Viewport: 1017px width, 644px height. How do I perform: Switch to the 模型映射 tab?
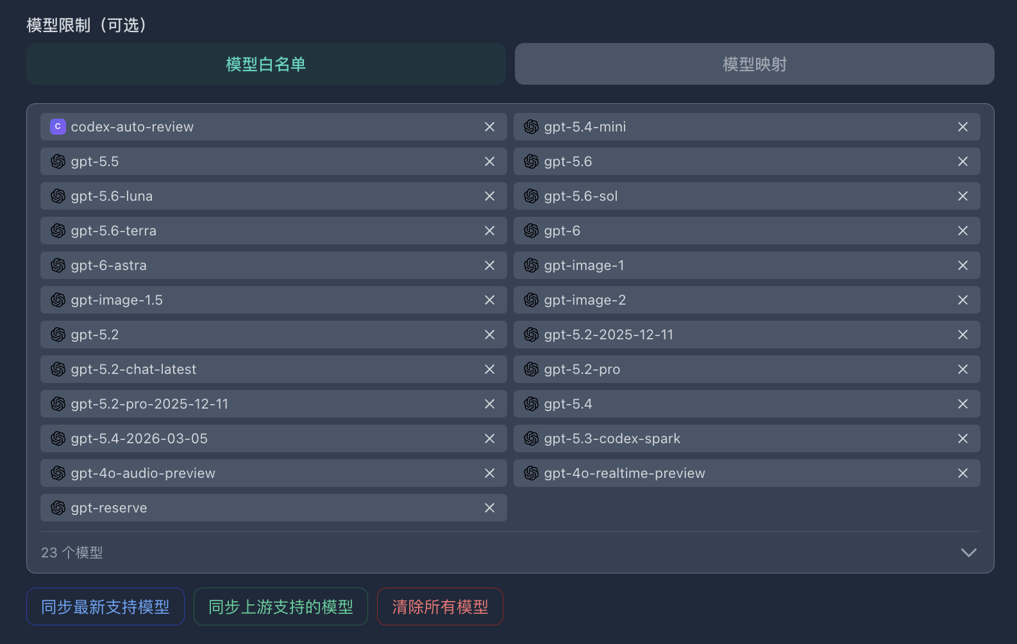point(755,64)
